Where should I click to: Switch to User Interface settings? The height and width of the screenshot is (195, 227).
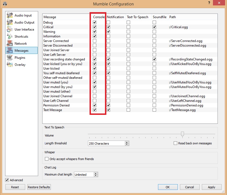pyautogui.click(x=22, y=30)
